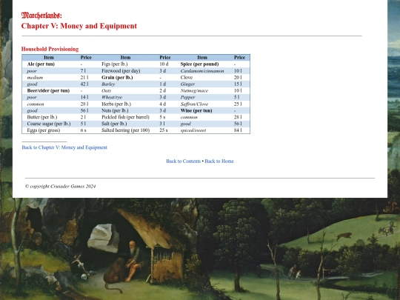Click the Marcherlands title heading
The width and height of the screenshot is (400, 300).
[x=41, y=16]
